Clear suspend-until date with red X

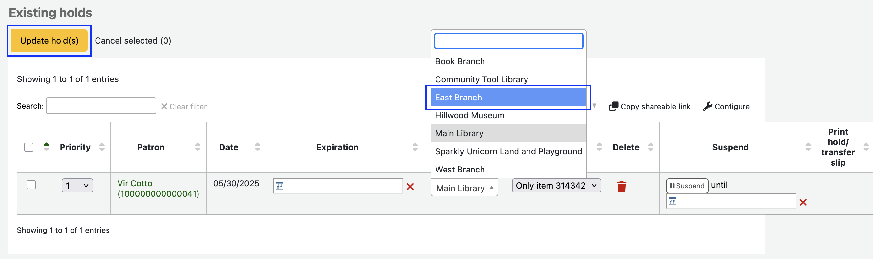pos(802,202)
